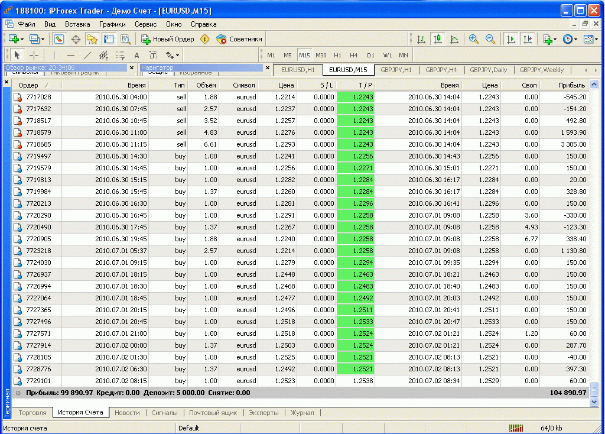Open the Data Window crosshair icon
The height and width of the screenshot is (434, 605).
(x=76, y=39)
